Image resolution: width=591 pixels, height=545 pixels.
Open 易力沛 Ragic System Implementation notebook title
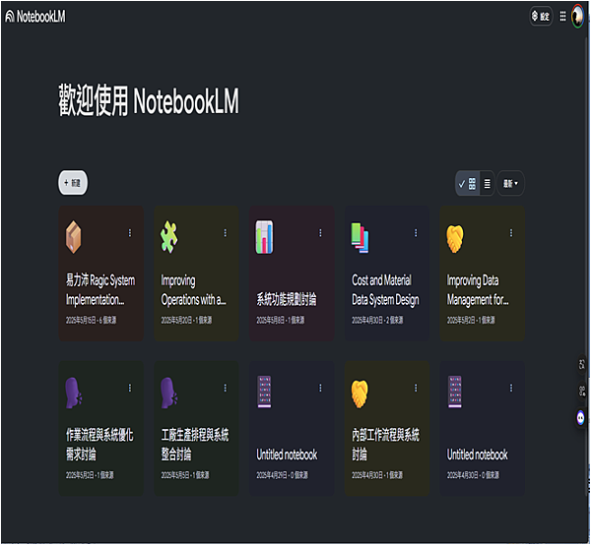pos(100,290)
